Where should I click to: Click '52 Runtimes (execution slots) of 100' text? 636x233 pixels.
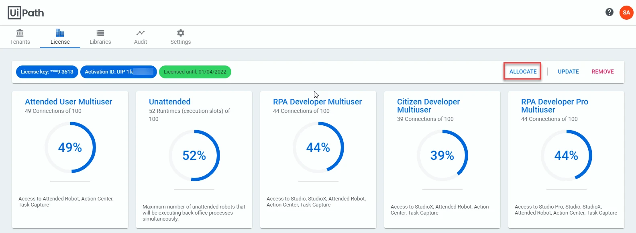190,115
